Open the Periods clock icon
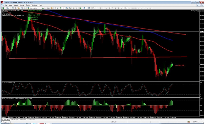This screenshot has width=205, height=124. click(84, 8)
